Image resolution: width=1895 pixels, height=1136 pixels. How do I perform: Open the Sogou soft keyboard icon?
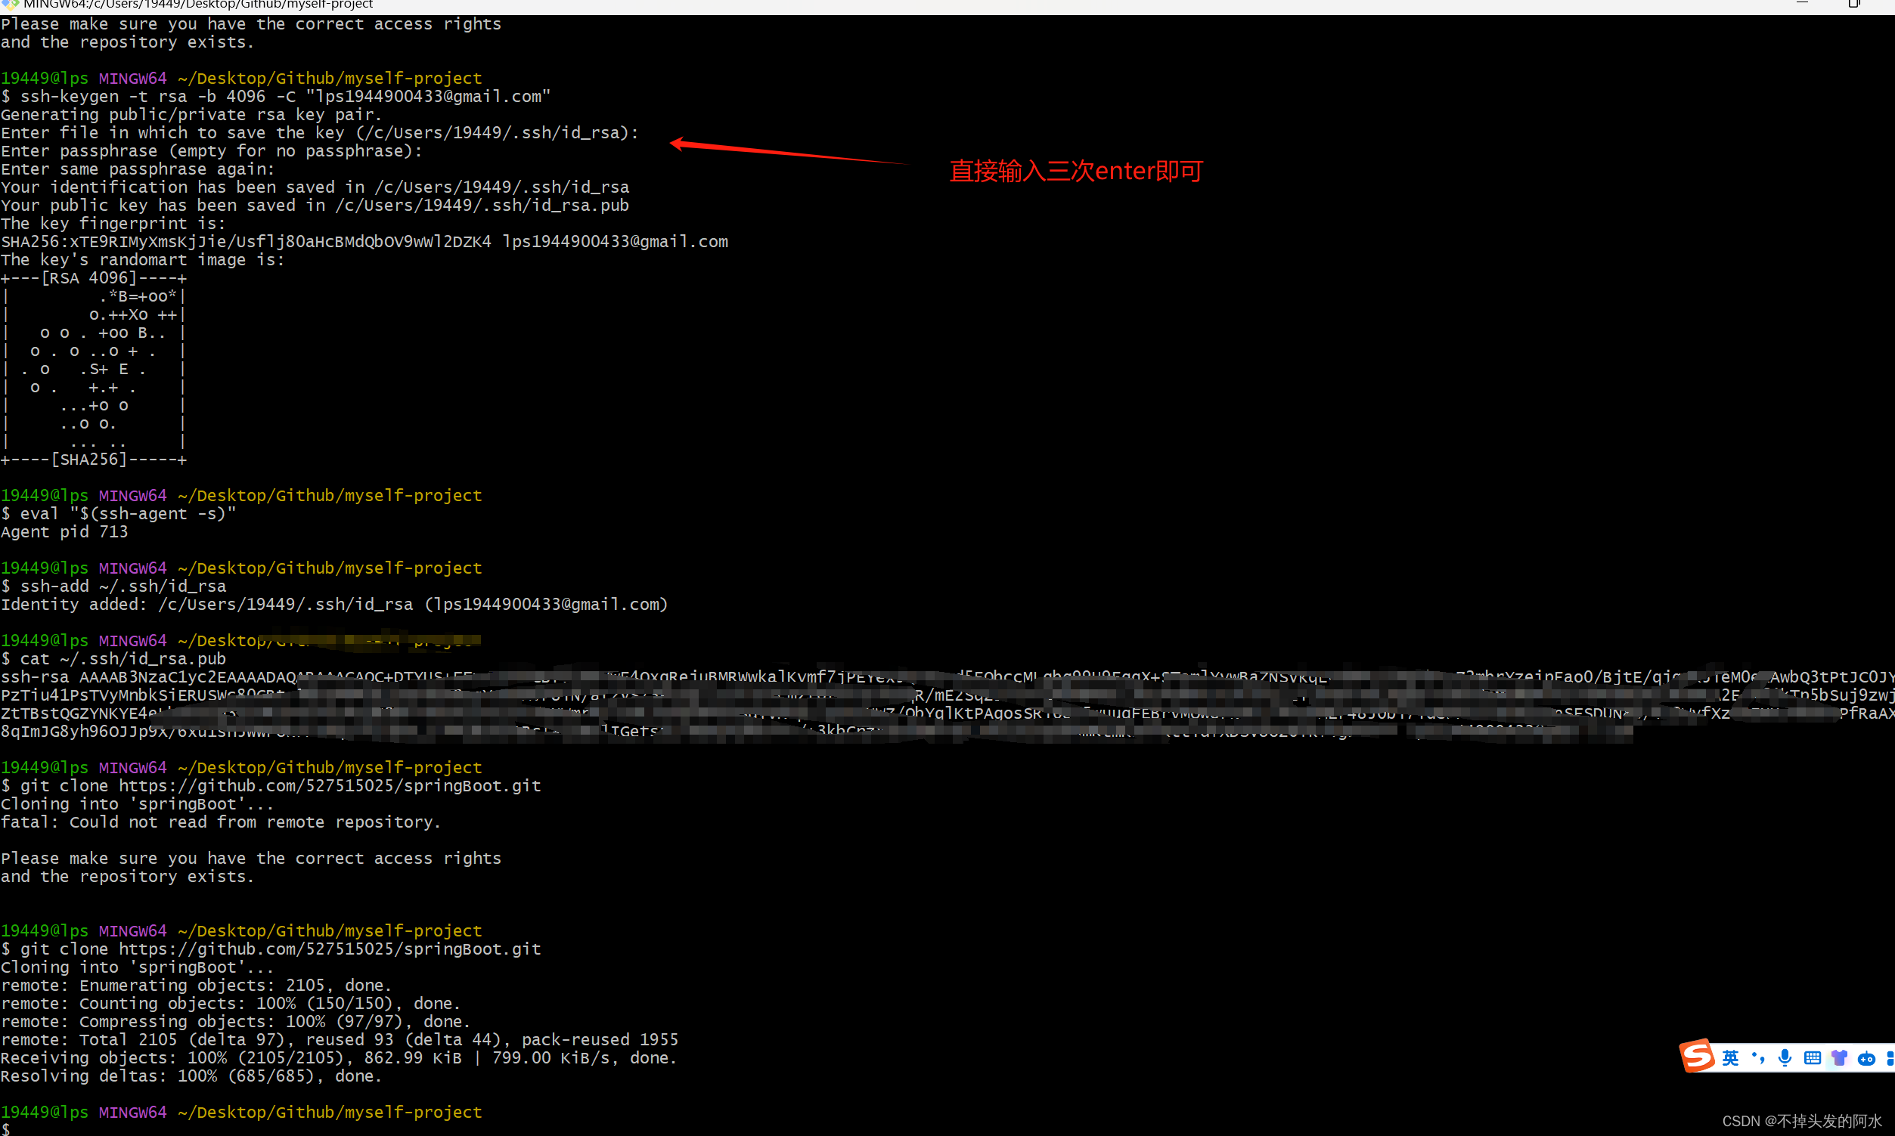pos(1813,1057)
